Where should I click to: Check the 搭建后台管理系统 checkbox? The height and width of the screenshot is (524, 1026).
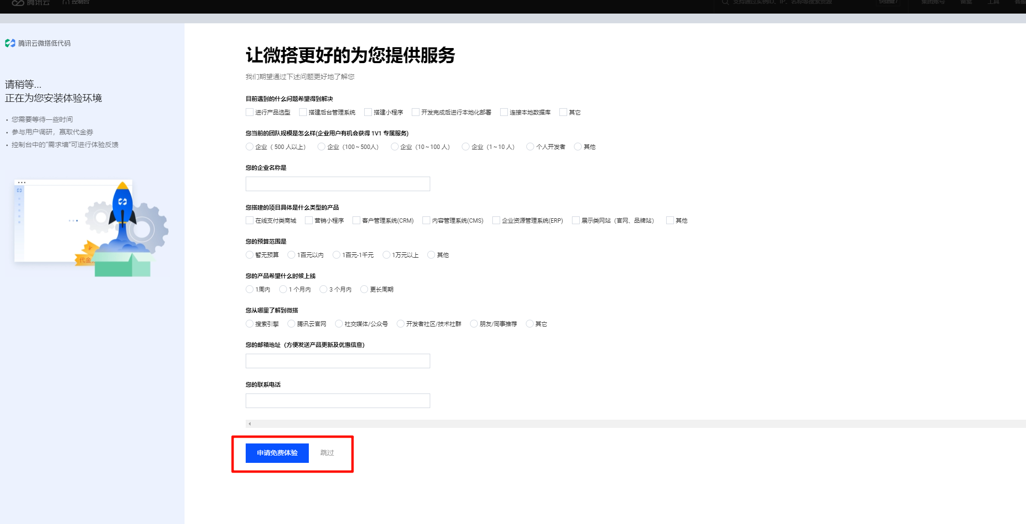(x=303, y=113)
